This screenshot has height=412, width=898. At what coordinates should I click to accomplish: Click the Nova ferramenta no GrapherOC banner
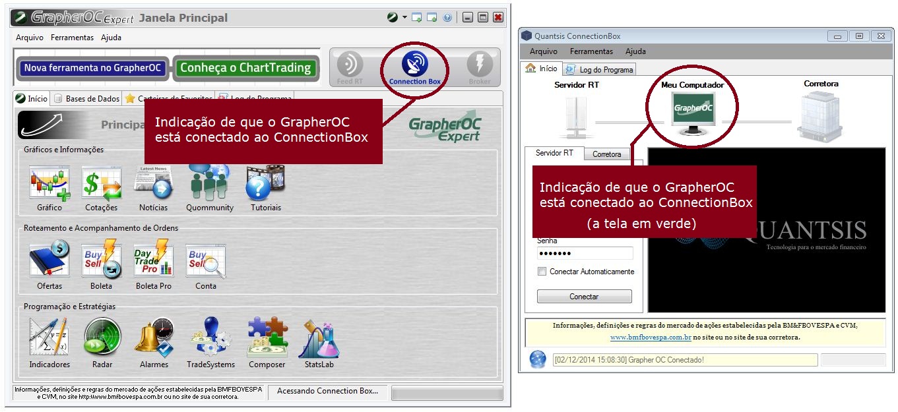point(92,68)
